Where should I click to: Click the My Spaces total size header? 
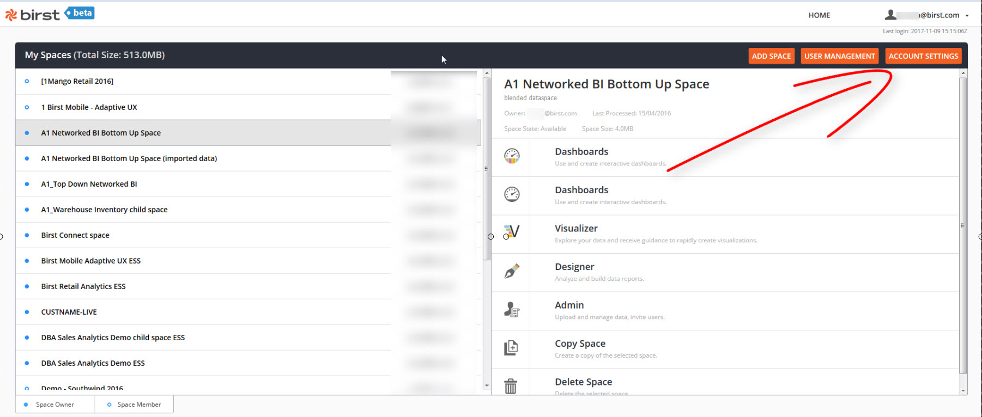(95, 55)
